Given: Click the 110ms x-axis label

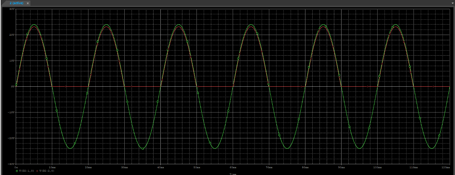Looking at the screenshot, I should pyautogui.click(x=414, y=167).
